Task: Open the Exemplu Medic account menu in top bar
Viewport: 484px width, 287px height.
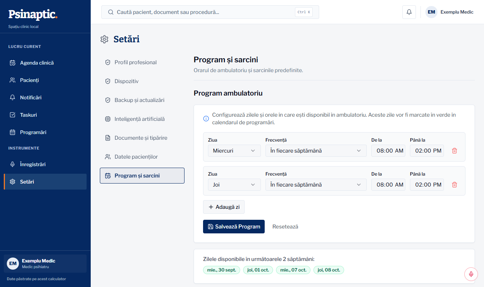Action: point(450,12)
